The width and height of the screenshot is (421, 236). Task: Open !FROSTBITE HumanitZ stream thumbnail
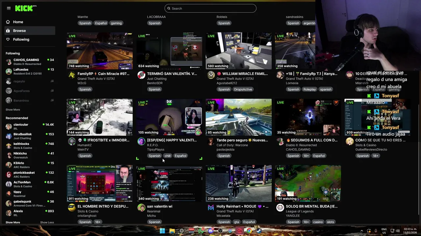coord(100,117)
